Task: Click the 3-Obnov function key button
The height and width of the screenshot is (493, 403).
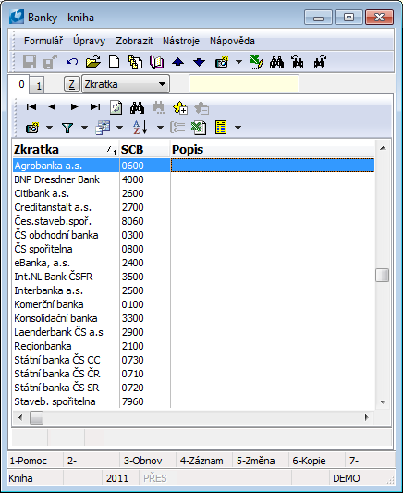Action: 148,461
